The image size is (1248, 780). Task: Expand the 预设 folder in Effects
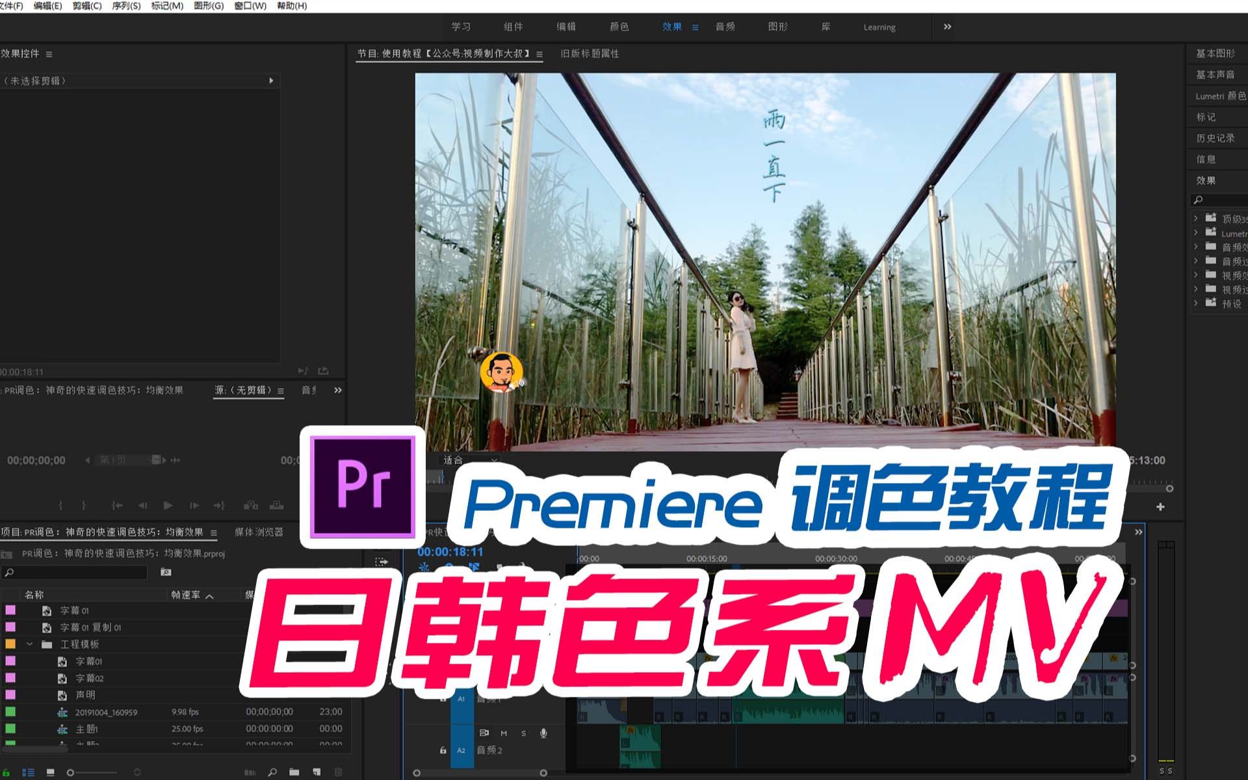tap(1195, 303)
